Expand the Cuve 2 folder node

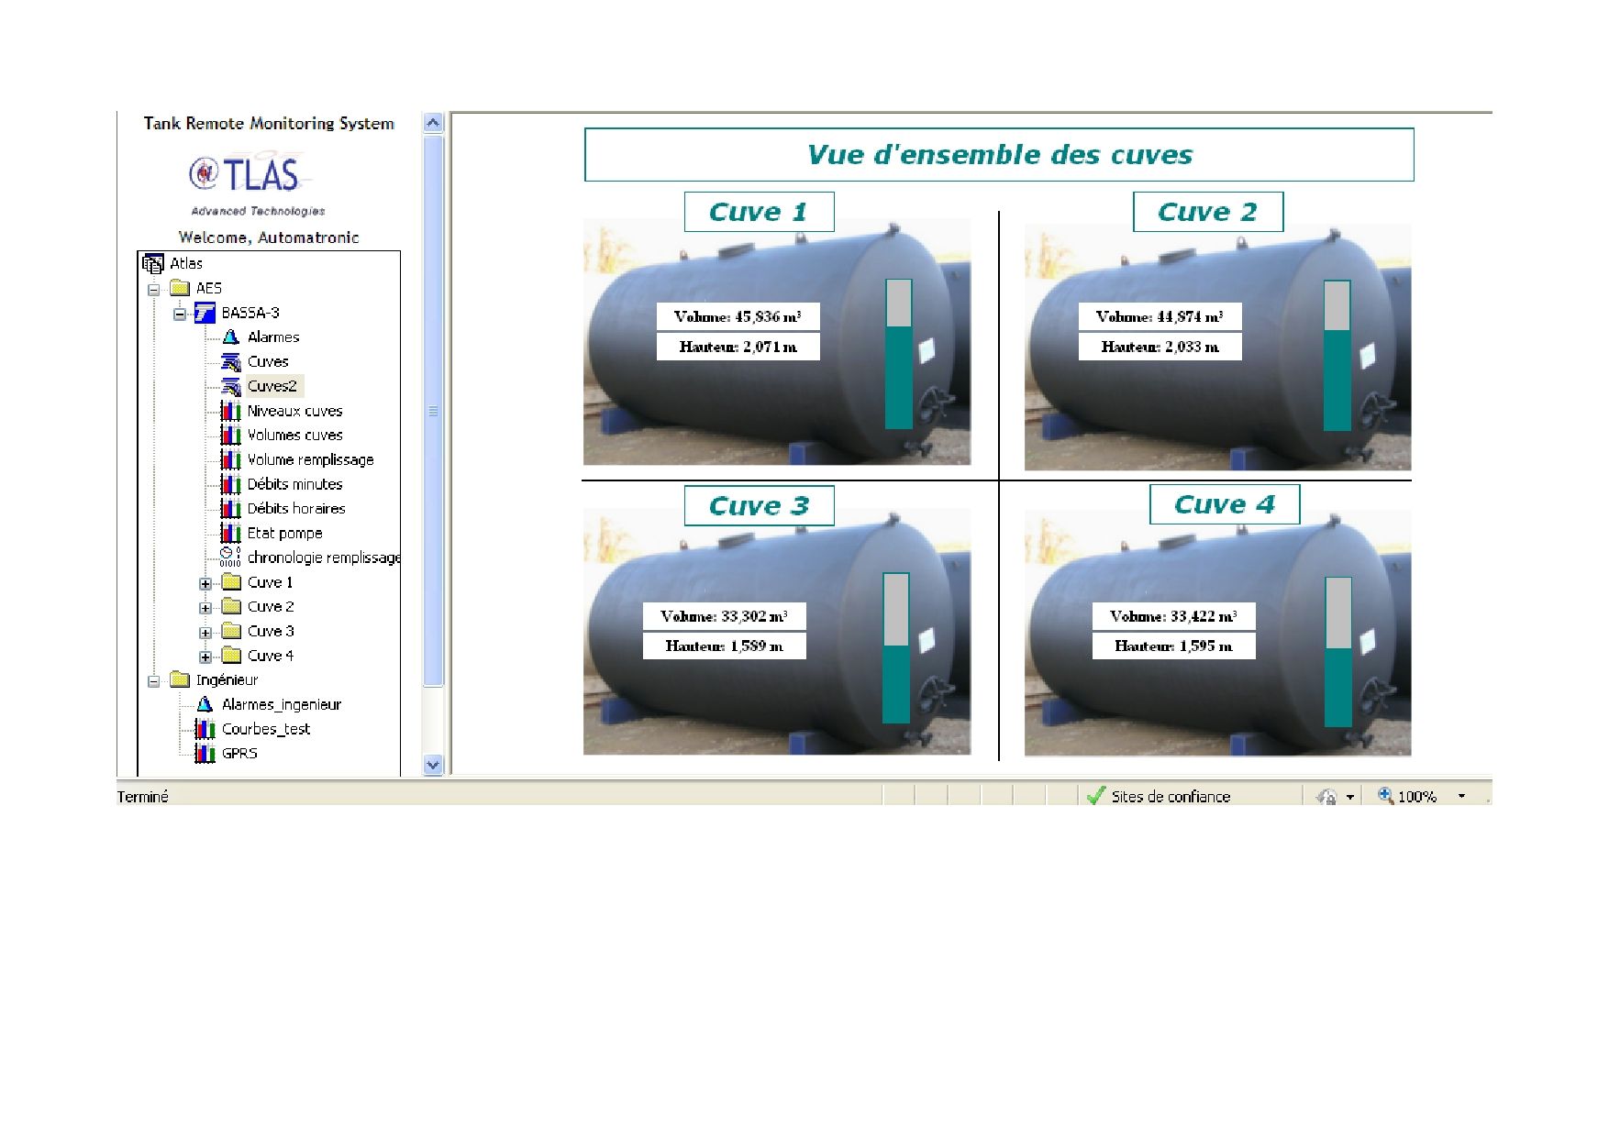205,607
